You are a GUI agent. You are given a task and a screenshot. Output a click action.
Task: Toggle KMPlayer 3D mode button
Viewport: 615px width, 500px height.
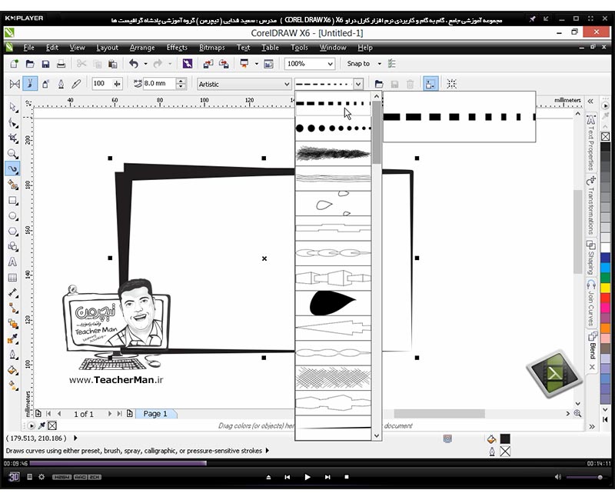point(14,477)
